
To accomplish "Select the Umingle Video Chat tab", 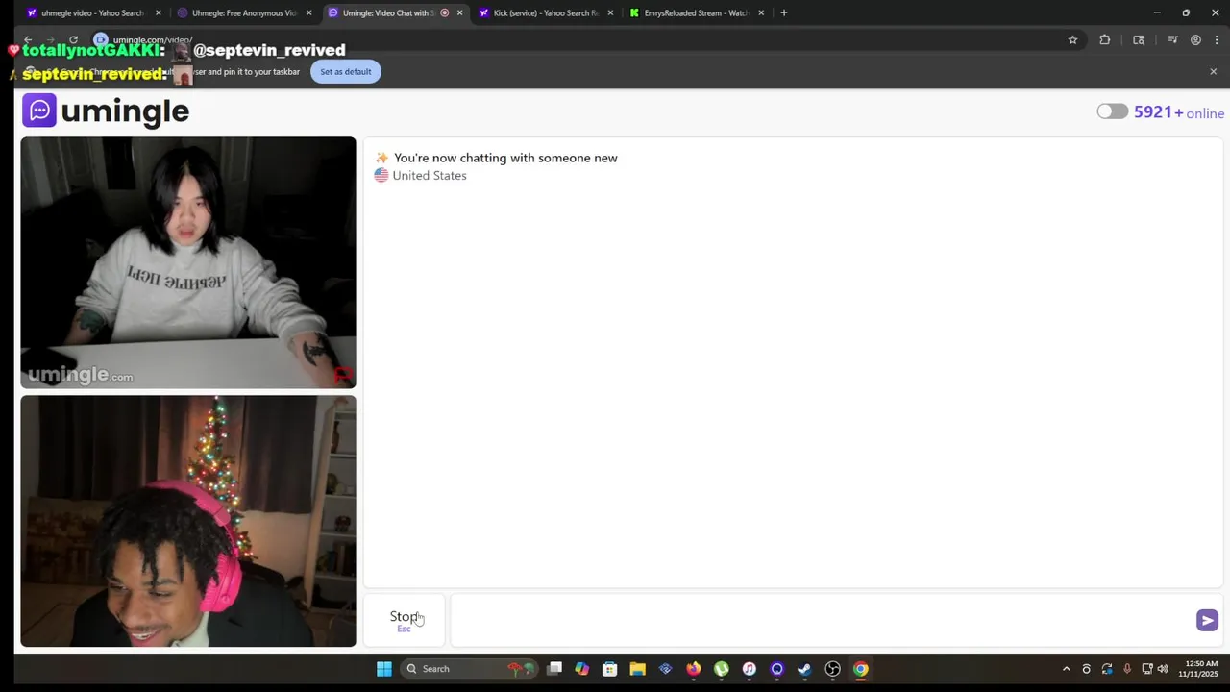I will click(x=388, y=13).
